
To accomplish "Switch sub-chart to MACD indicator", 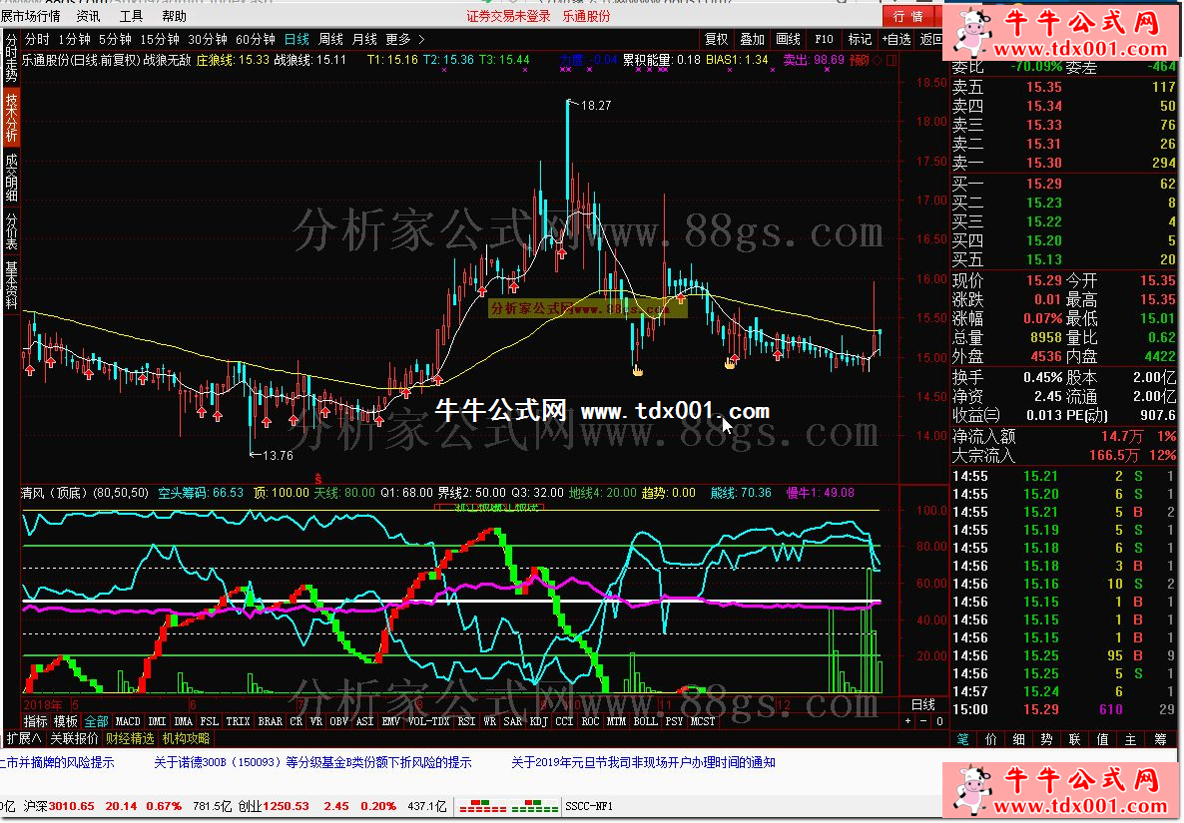I will click(128, 721).
